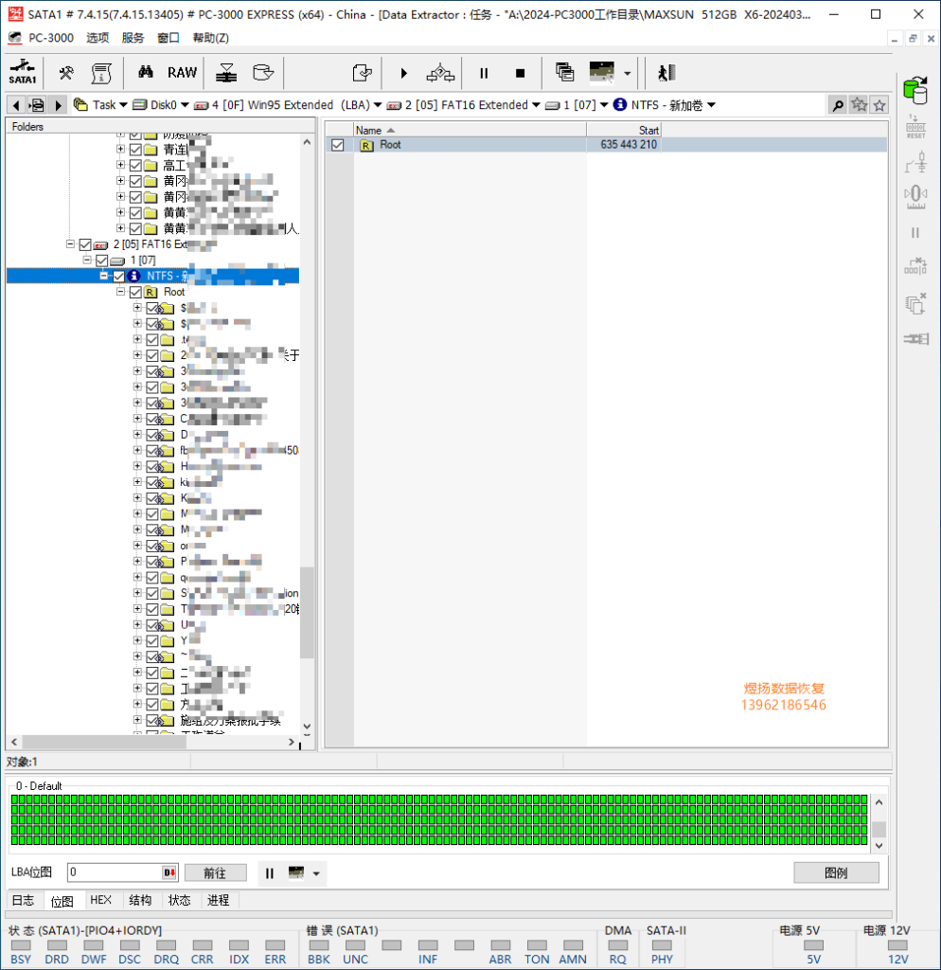The height and width of the screenshot is (970, 941).
Task: Uncheck the Root checkbox in file list
Action: point(338,145)
